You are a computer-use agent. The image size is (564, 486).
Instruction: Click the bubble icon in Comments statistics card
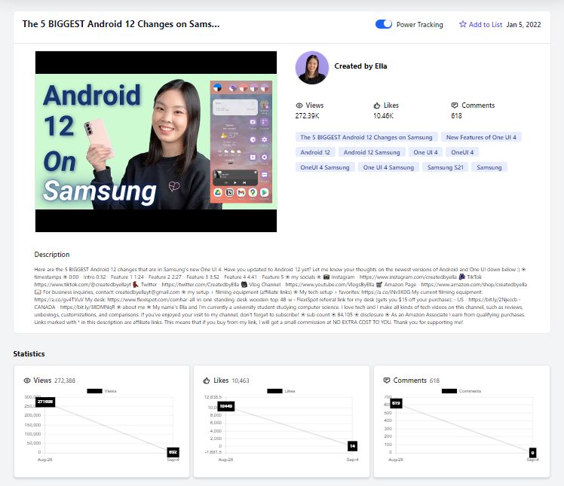[387, 381]
